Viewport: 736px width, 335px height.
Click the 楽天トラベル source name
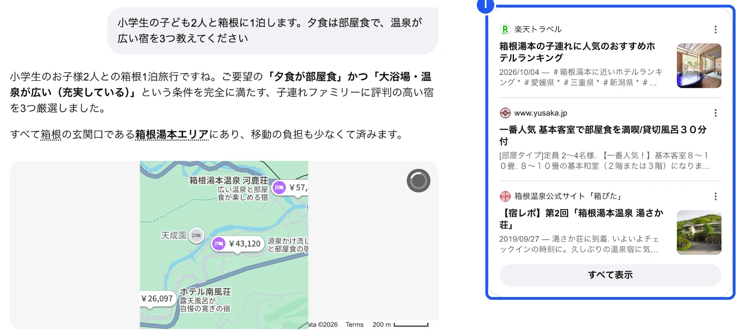[538, 30]
